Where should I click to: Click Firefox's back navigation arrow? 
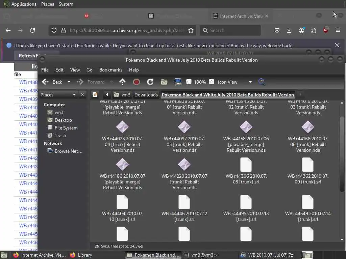(8, 30)
